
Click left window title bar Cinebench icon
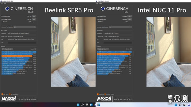click(1, 1)
